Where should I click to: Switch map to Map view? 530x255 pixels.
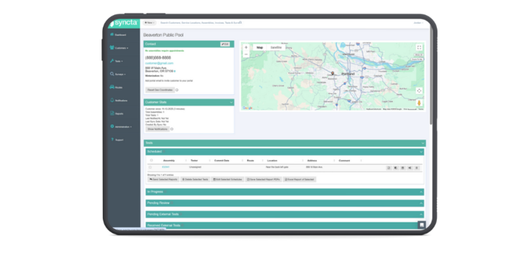[259, 48]
